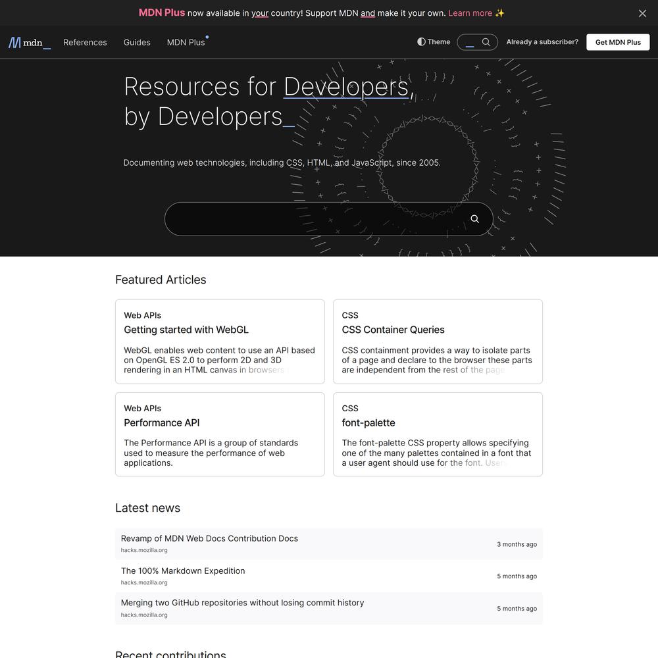Open The 100% Markdown Expedition news item
658x658 pixels.
point(183,570)
